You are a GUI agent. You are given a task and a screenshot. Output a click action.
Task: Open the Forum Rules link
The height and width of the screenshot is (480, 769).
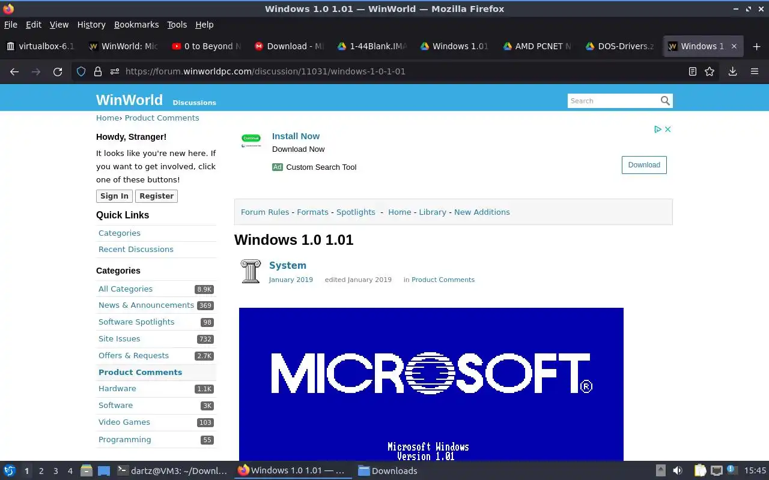coord(265,212)
